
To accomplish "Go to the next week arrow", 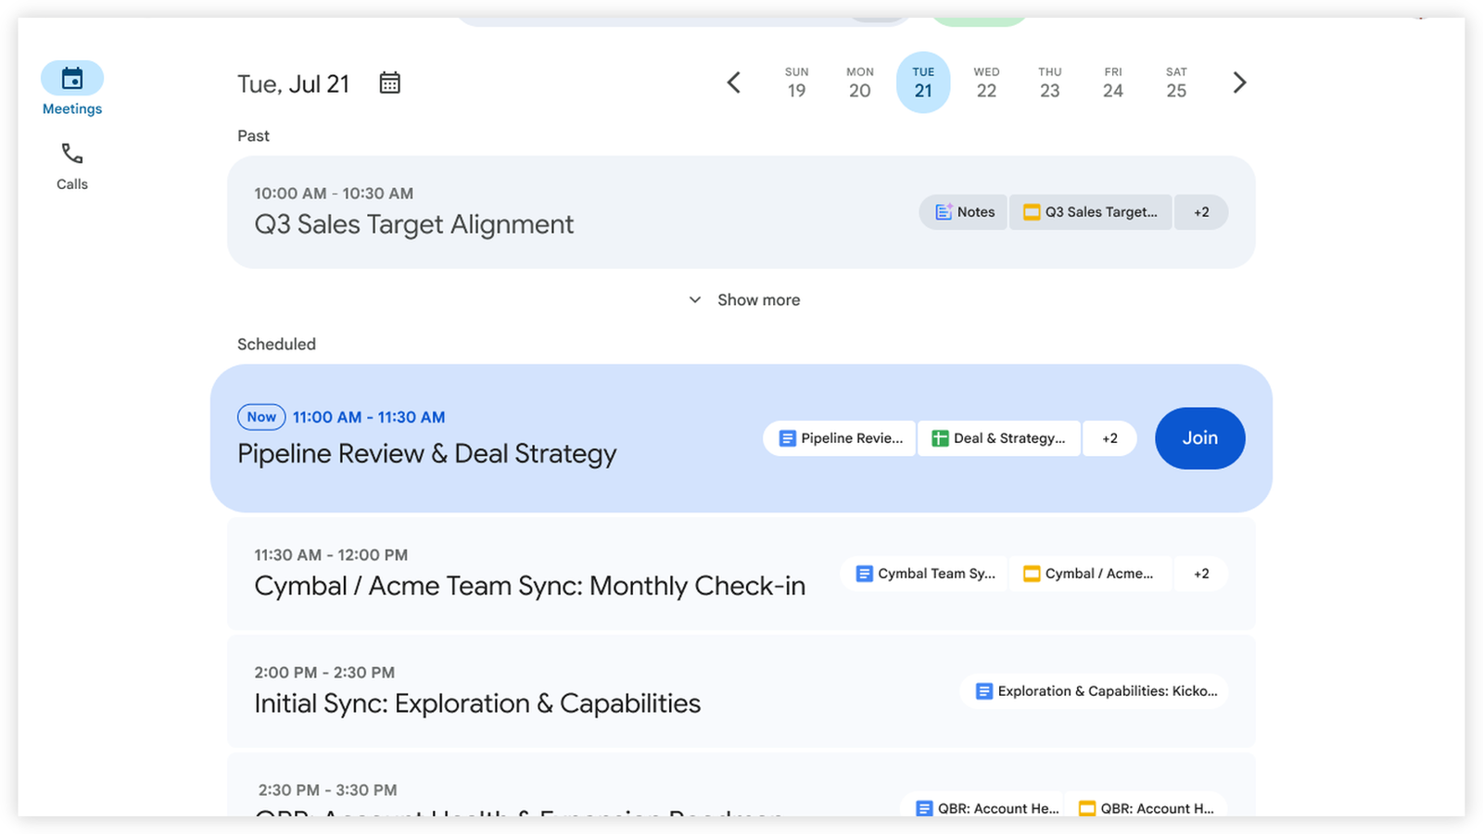I will 1239,83.
